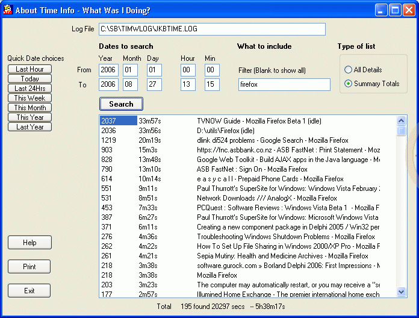Select the software.gurock.com Borland Delphi row
This screenshot has height=318, width=419.
(247, 266)
